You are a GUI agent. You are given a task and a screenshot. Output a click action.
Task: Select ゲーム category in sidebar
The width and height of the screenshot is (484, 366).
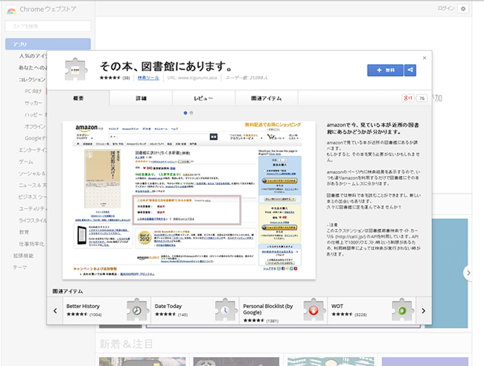click(x=26, y=162)
